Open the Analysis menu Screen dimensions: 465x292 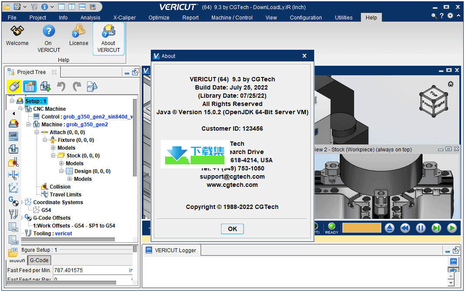coord(90,17)
